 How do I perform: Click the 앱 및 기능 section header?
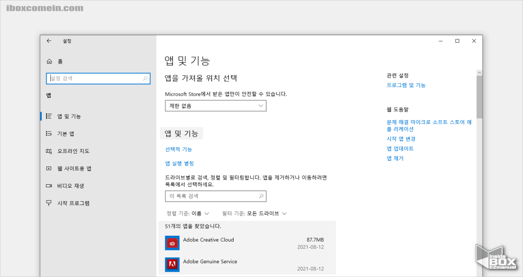coord(181,133)
